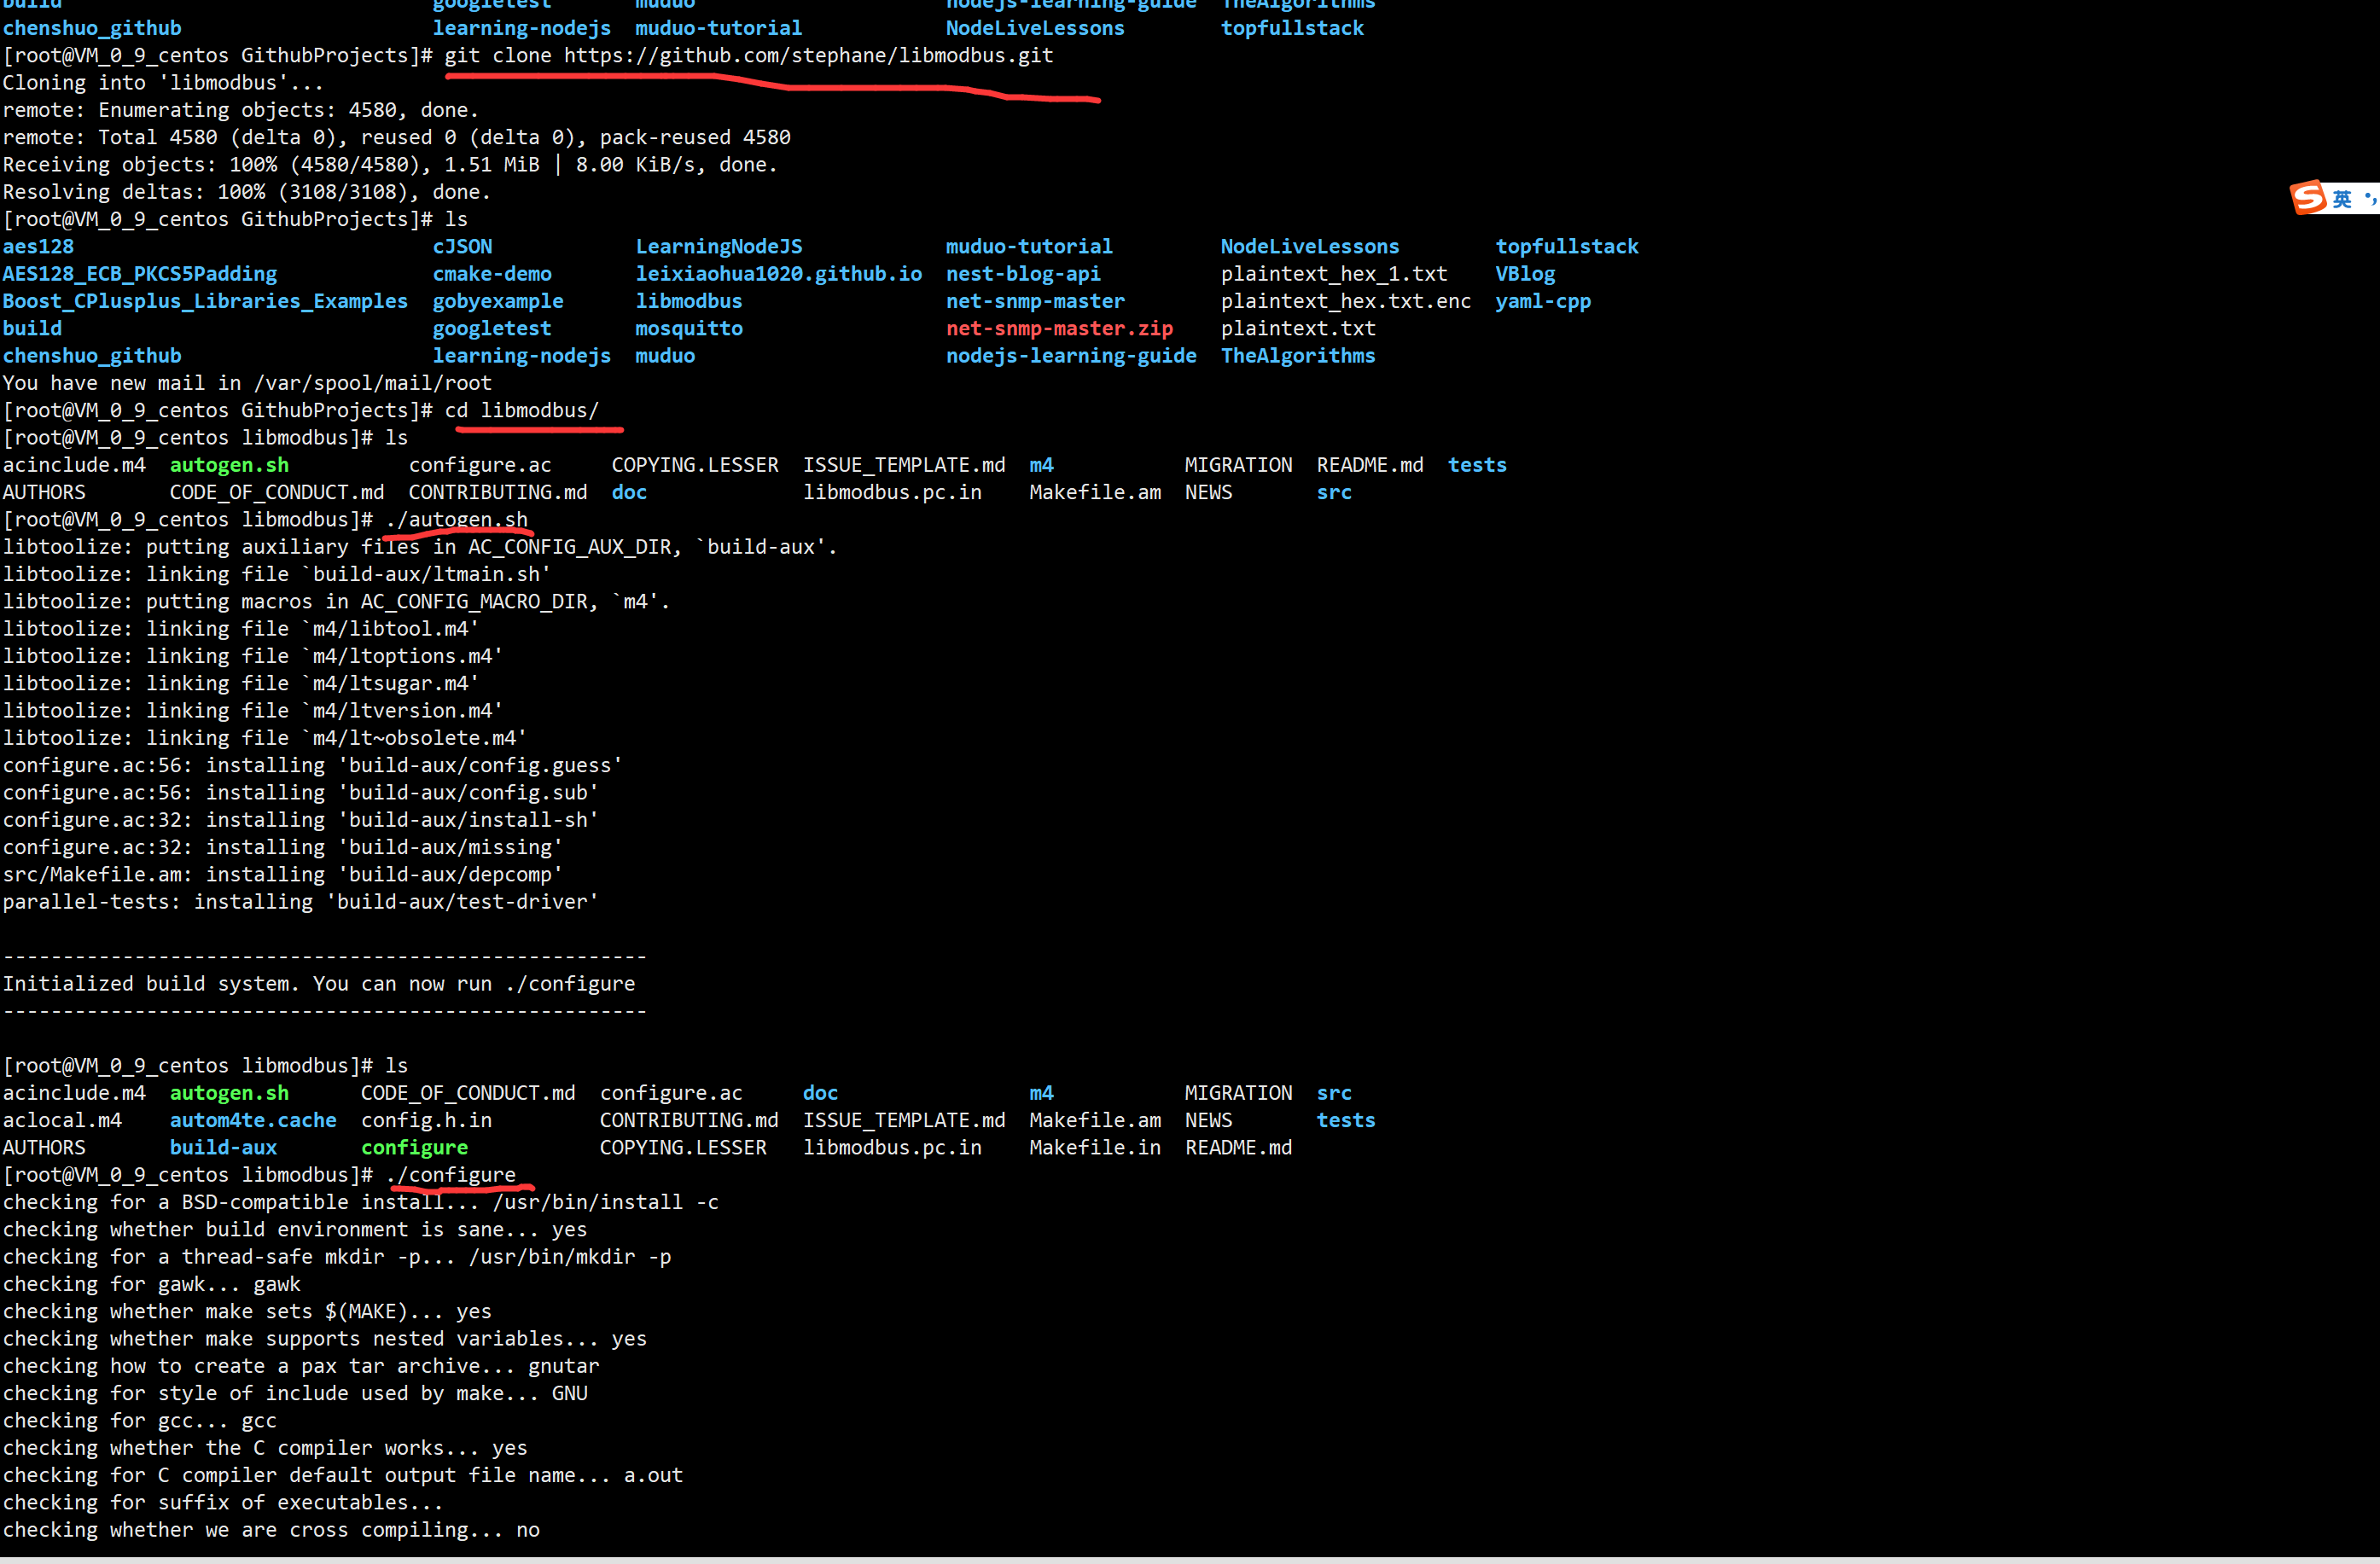Viewport: 2380px width, 1564px height.
Task: Select the blue build-aux directory in listing
Action: click(223, 1148)
